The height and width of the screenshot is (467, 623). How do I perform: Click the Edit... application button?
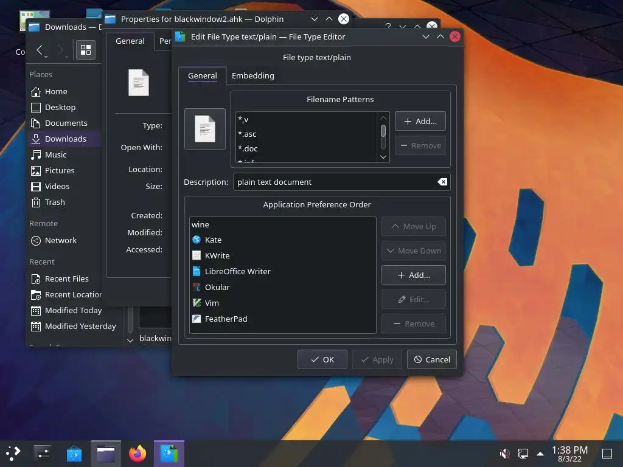tap(413, 299)
